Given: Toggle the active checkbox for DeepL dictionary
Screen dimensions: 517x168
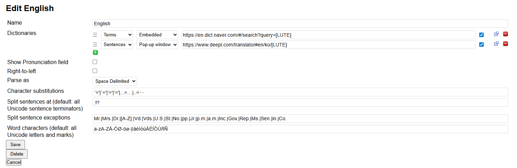Looking at the screenshot, I should [x=481, y=44].
